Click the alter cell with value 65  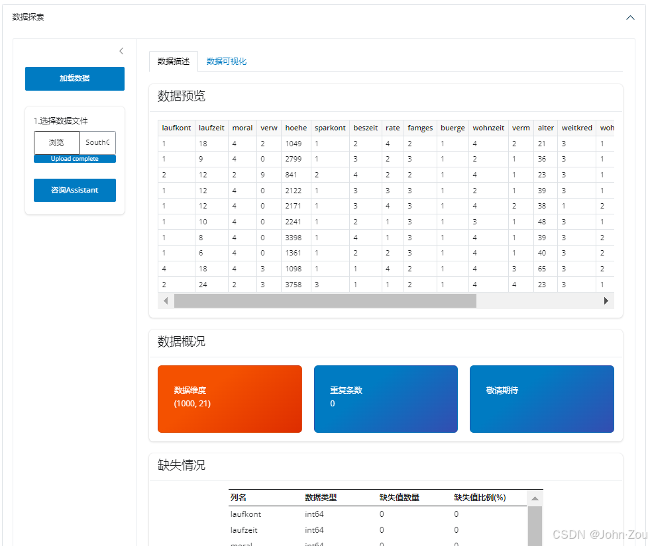click(x=545, y=269)
